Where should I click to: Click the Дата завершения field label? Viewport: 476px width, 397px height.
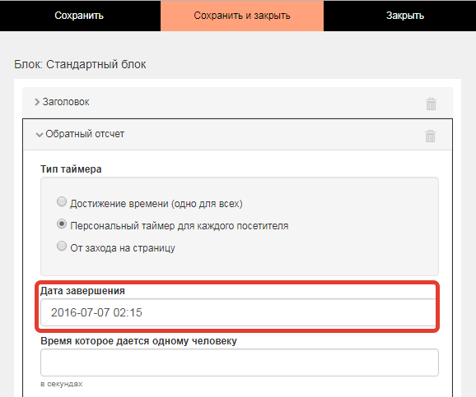coord(82,291)
